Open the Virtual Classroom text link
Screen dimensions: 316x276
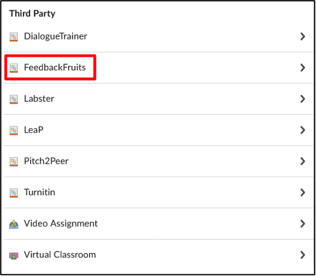[x=60, y=254]
